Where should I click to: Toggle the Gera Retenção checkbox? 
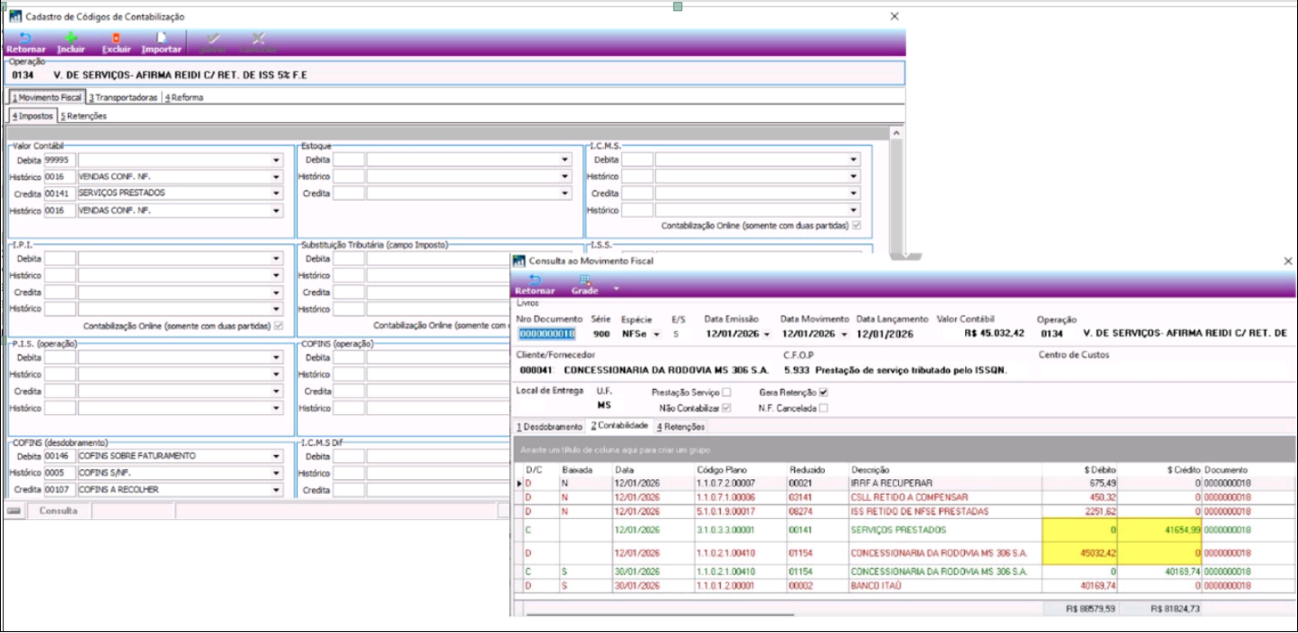point(823,392)
